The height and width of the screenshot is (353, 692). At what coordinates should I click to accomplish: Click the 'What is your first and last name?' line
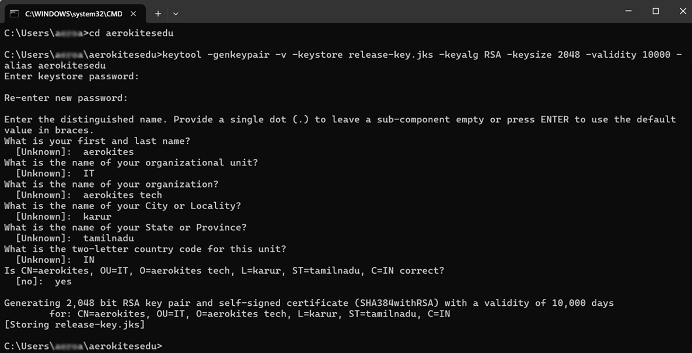(97, 142)
